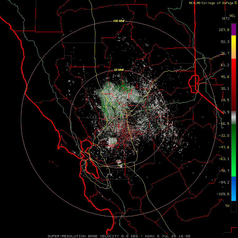The image size is (238, 238).
Task: Click the 30.1 velocity scale value
Action: [x=225, y=89]
